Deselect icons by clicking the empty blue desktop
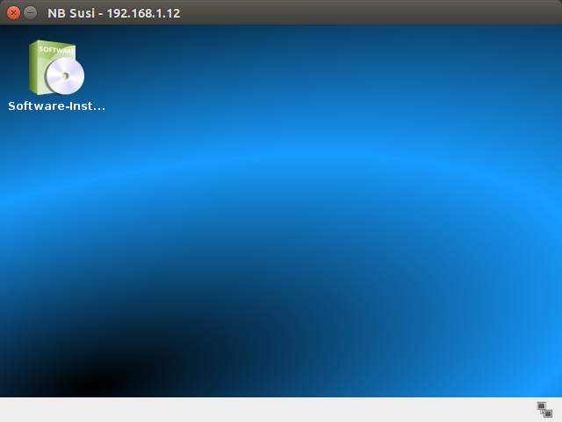Image resolution: width=562 pixels, height=422 pixels. click(351, 132)
